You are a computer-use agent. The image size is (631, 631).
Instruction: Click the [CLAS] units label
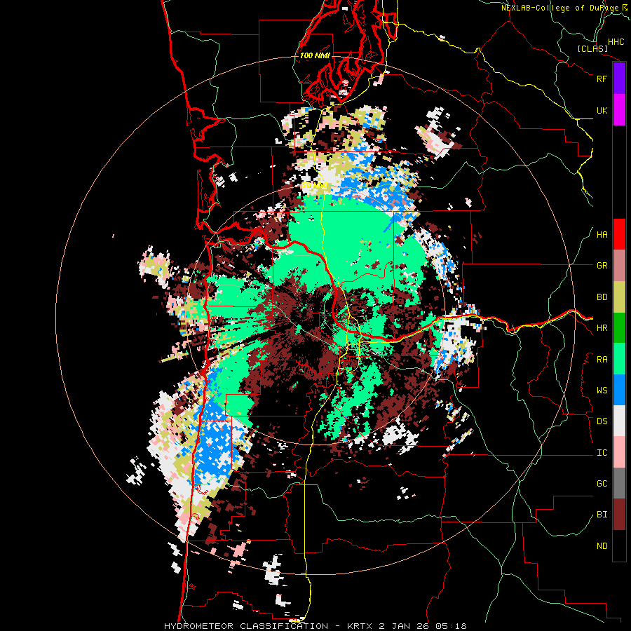point(592,48)
